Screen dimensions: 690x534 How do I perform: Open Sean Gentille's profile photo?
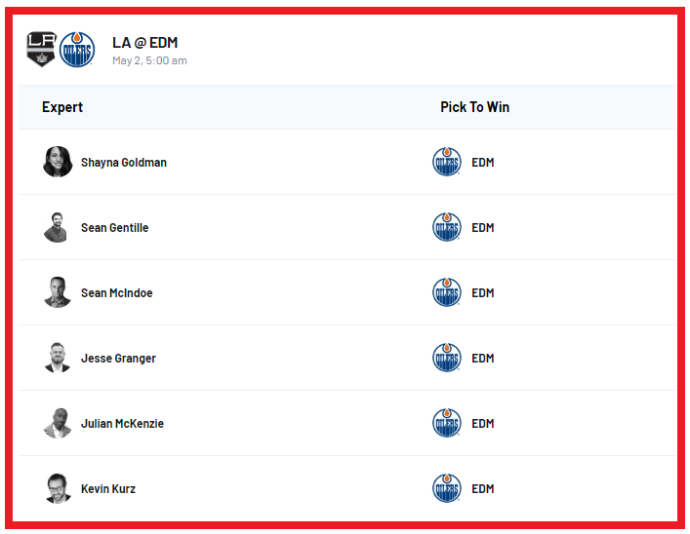tap(58, 227)
